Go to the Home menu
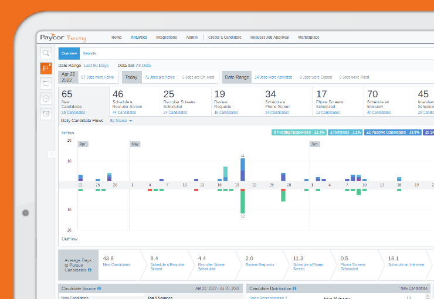This screenshot has width=434, height=299. 117,38
